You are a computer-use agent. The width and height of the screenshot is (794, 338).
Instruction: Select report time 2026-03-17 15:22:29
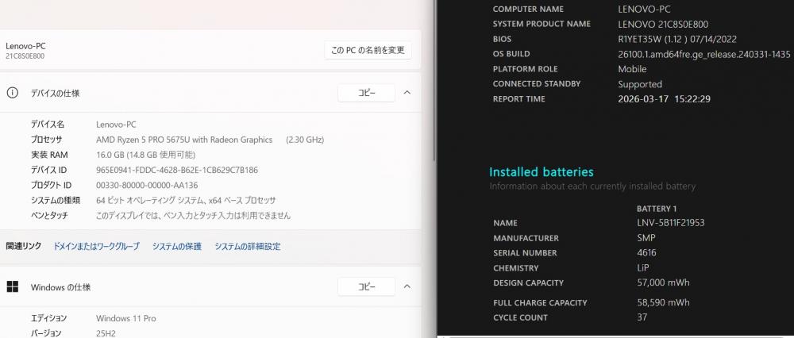664,99
